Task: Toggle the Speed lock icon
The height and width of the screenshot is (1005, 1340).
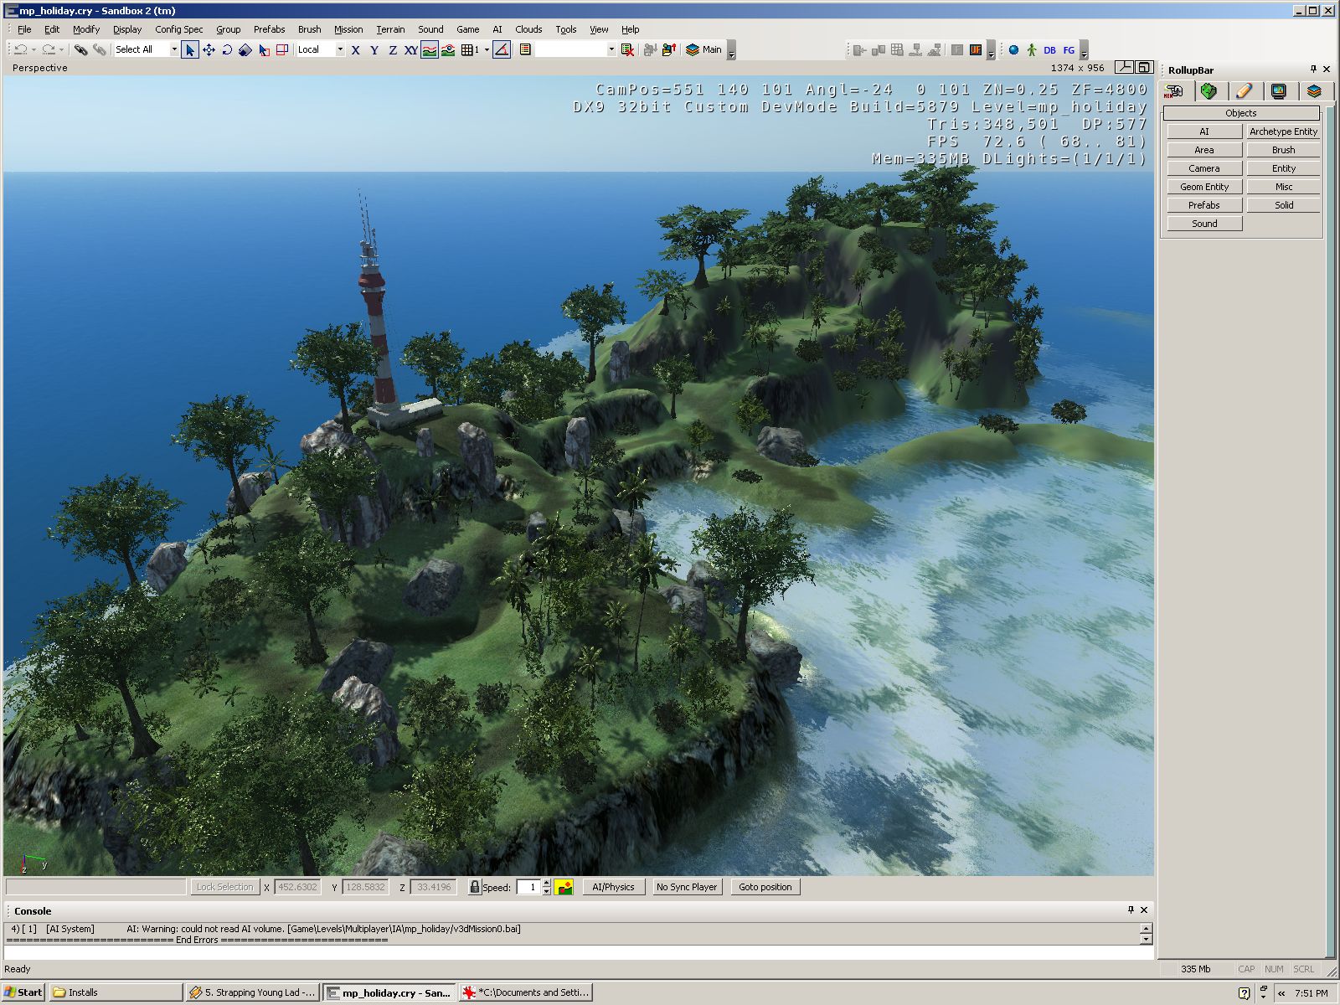Action: click(474, 887)
